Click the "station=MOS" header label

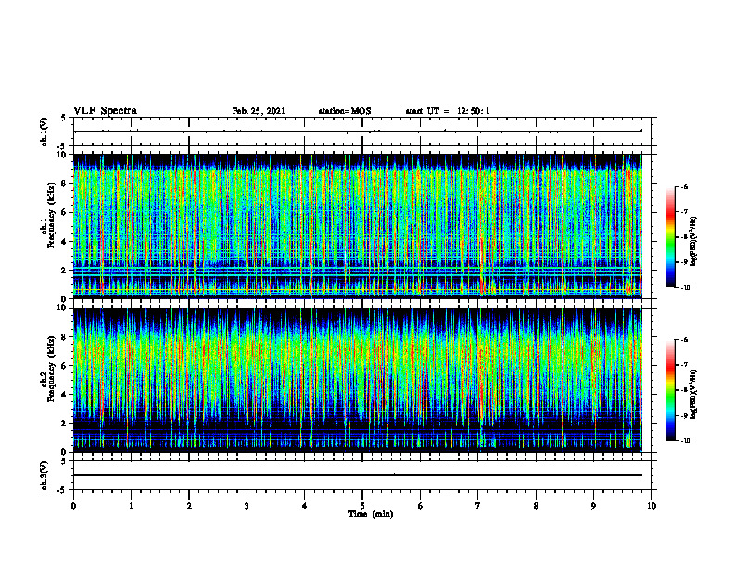(345, 111)
